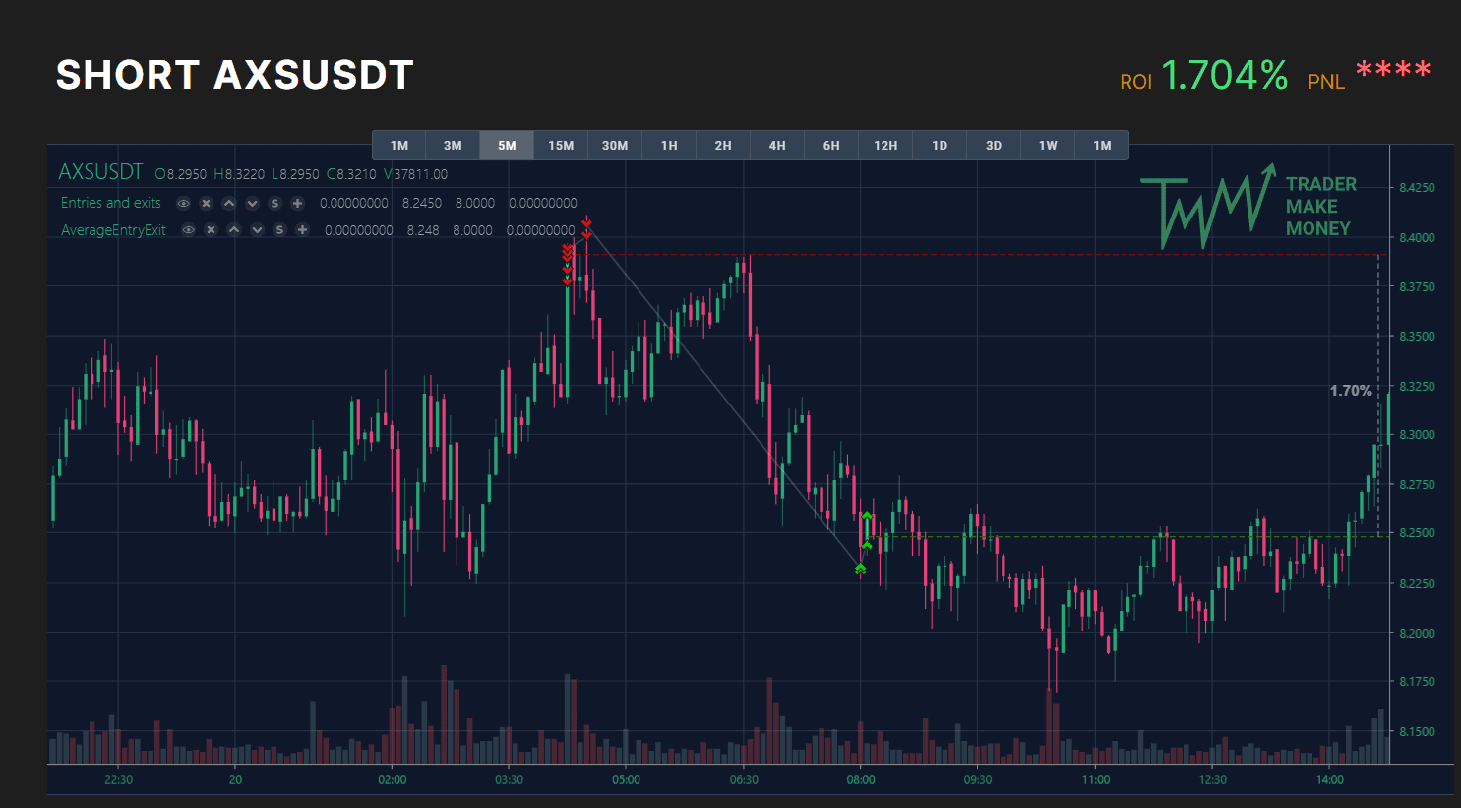Click the hidden PNL asterisks value
This screenshot has width=1461, height=808.
[1393, 72]
